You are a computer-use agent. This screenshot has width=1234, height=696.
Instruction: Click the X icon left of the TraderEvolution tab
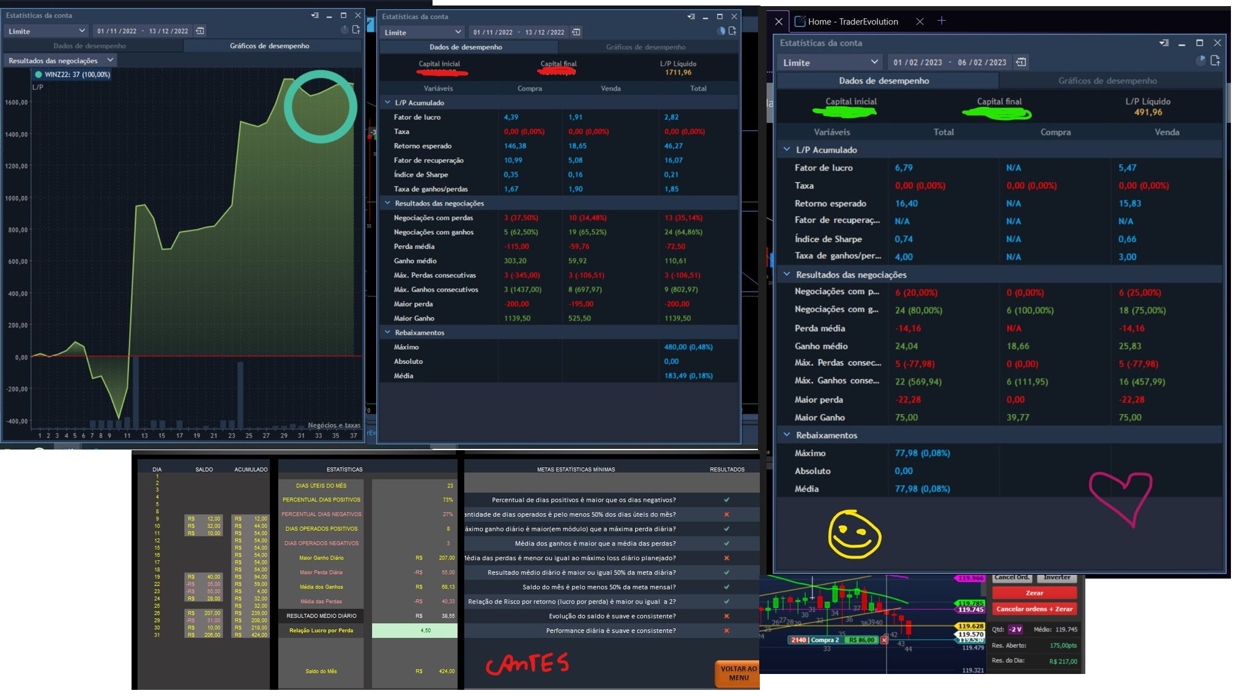[x=779, y=21]
